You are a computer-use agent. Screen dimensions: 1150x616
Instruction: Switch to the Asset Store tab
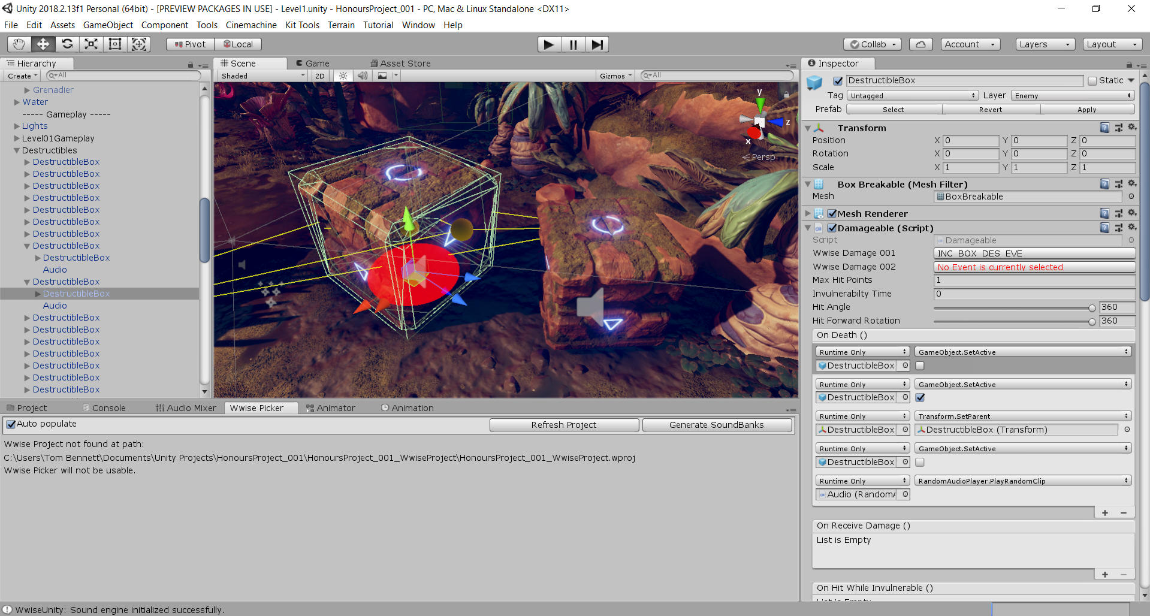[400, 64]
